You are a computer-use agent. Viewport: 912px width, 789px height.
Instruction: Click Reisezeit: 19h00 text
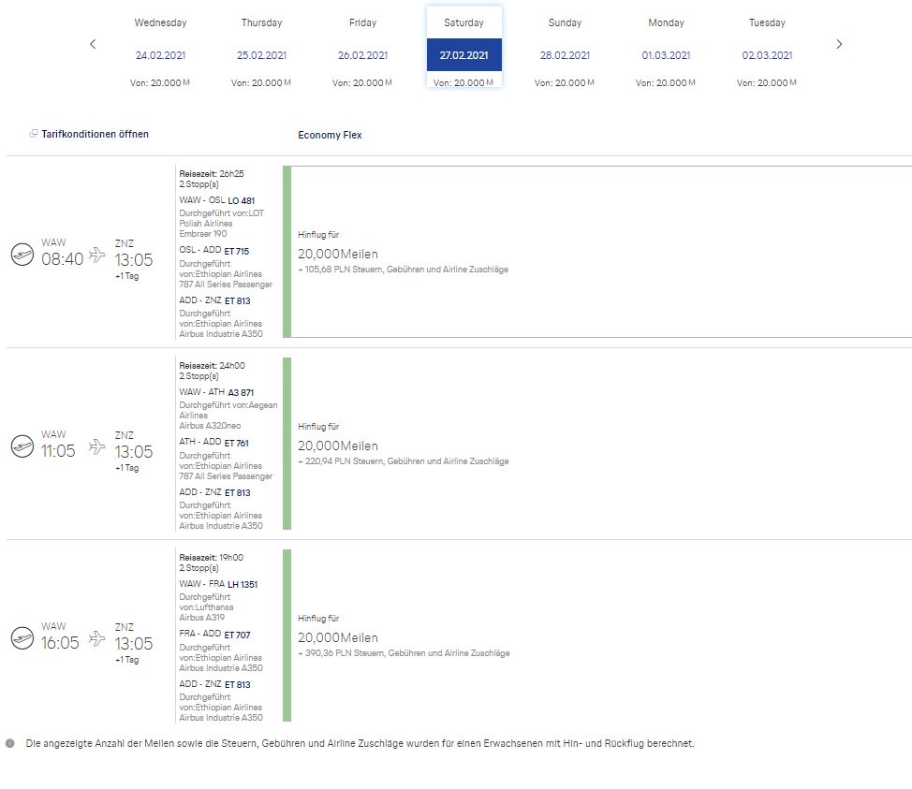point(211,558)
